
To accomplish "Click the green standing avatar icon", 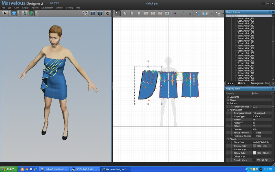I will pos(32,13).
